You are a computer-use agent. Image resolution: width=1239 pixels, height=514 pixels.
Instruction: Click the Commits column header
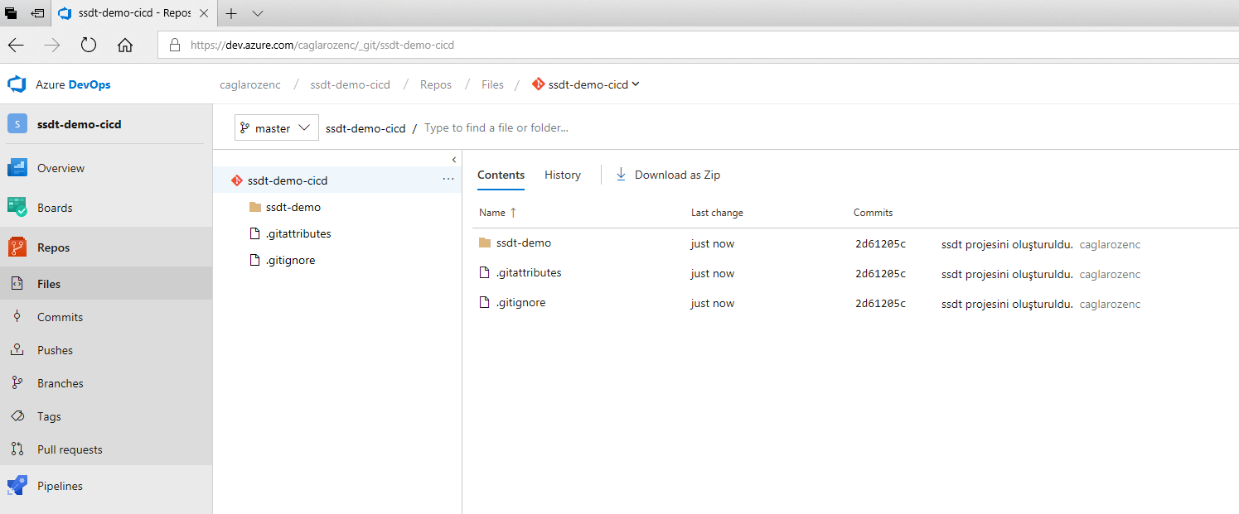(873, 213)
